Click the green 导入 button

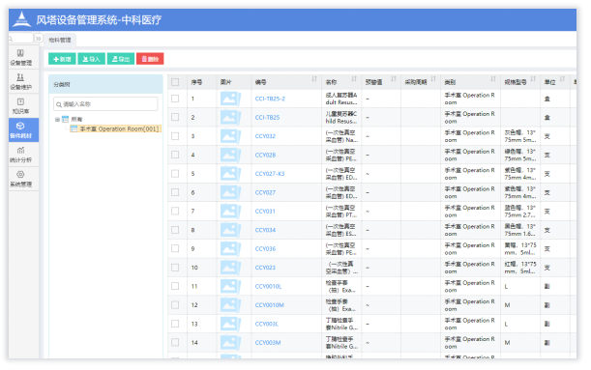(91, 59)
